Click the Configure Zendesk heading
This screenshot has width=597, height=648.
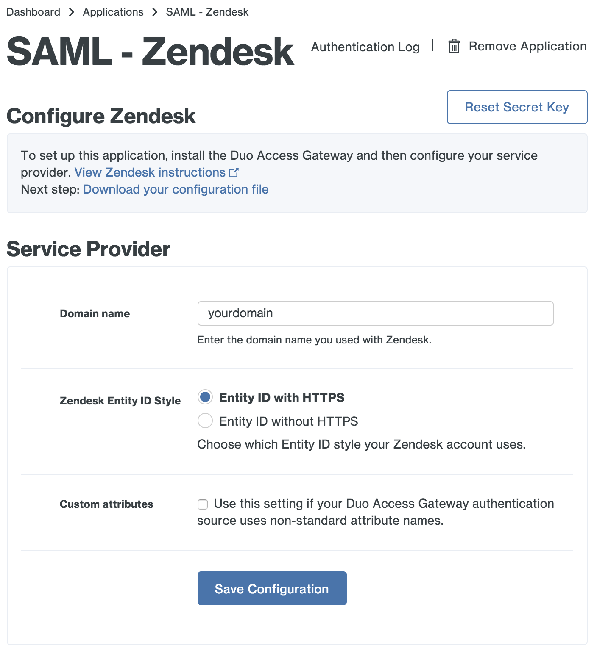coord(101,116)
